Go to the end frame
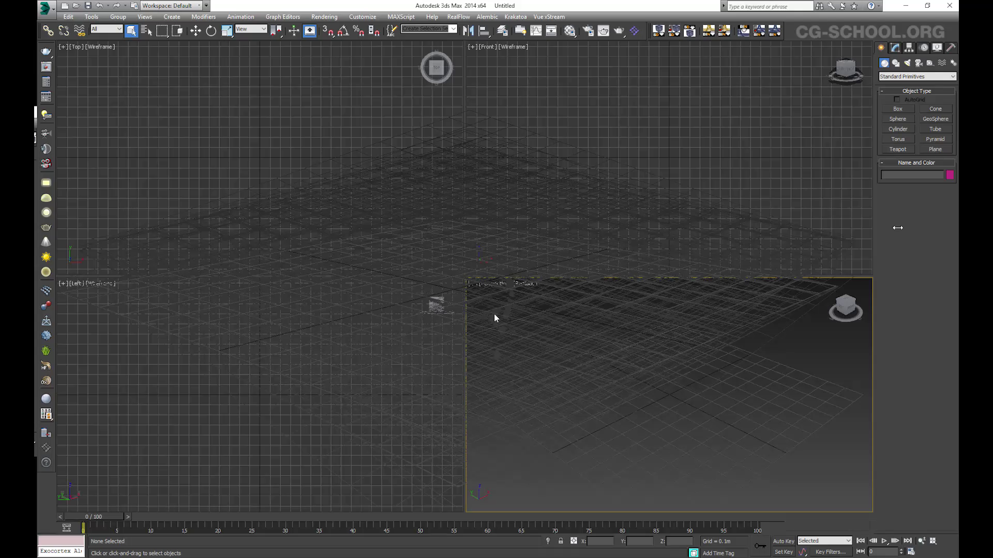Viewport: 993px width, 558px height. point(907,541)
